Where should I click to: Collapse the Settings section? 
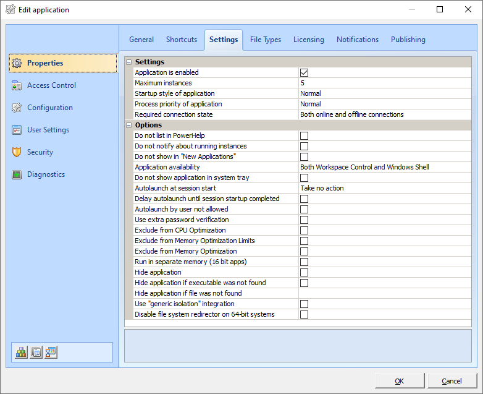pyautogui.click(x=128, y=62)
